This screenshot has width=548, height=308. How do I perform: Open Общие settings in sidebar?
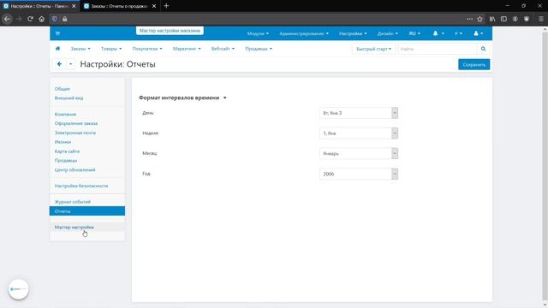(x=63, y=89)
